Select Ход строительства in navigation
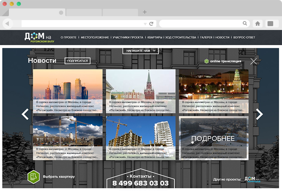This screenshot has width=282, height=191. pos(181,38)
